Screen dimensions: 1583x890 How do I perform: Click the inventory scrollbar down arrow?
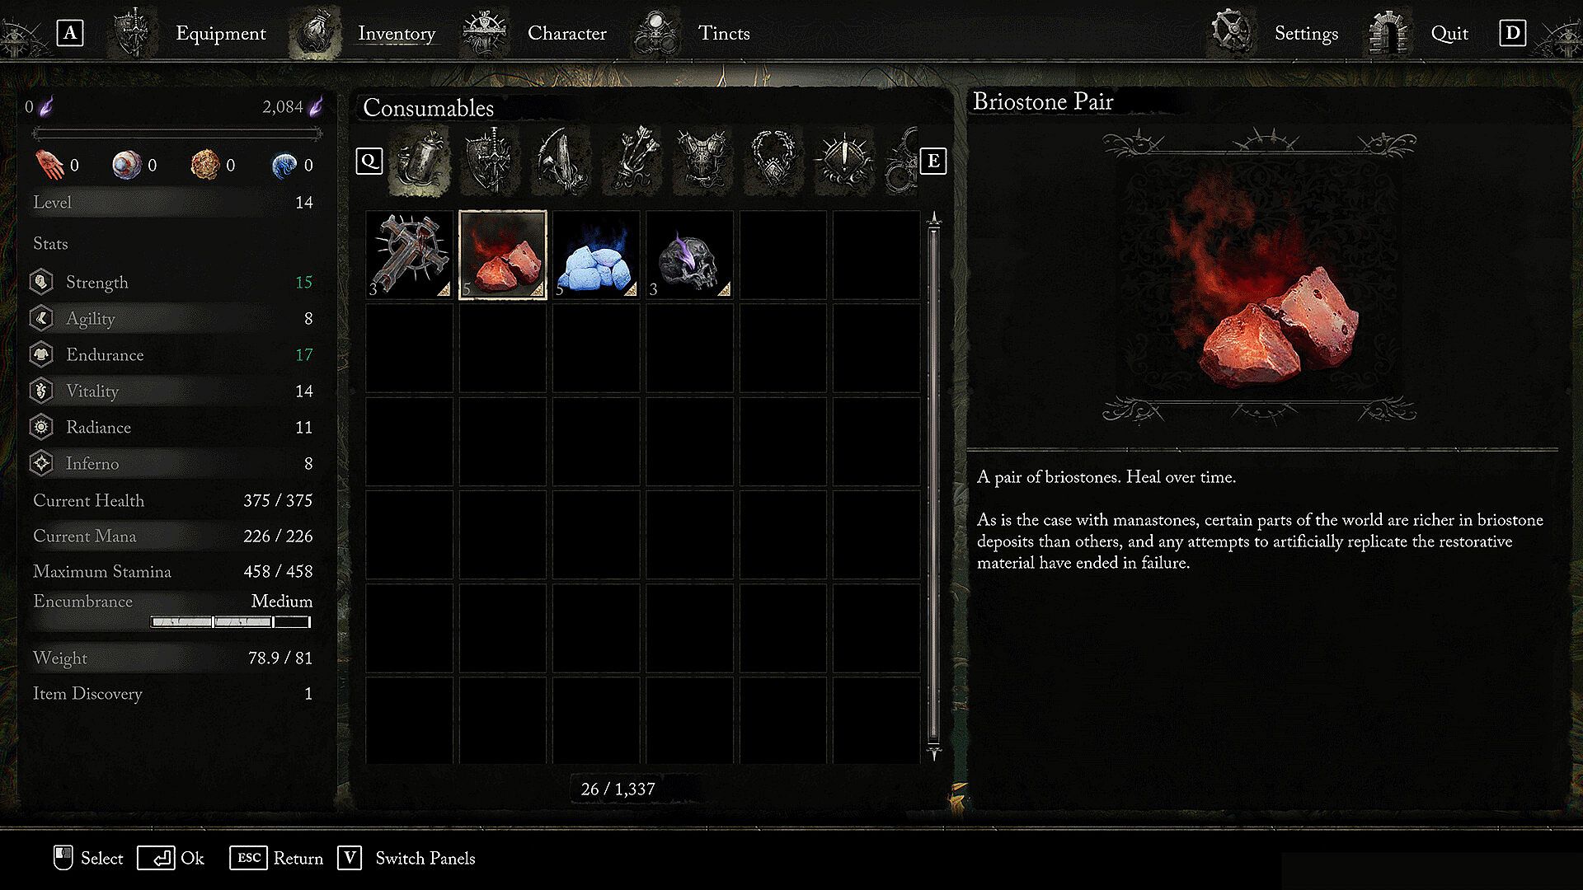coord(934,753)
